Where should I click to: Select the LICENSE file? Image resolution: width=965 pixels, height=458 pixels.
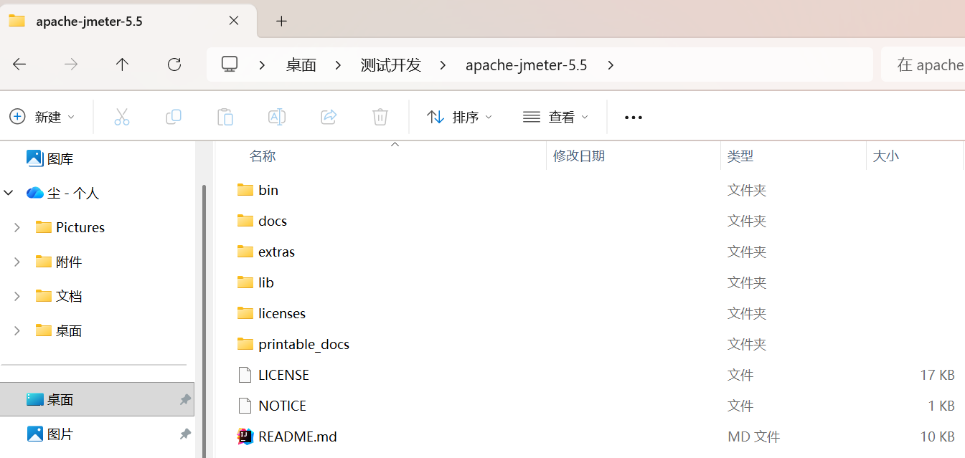click(284, 375)
